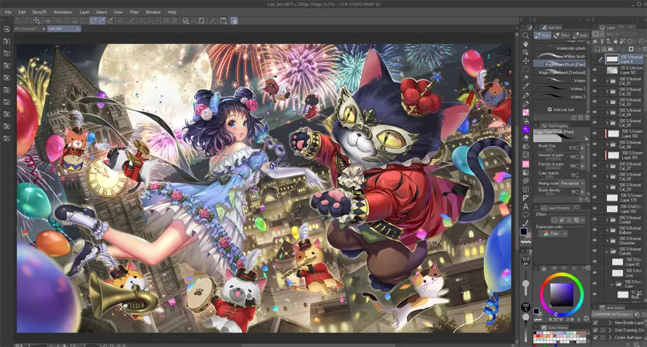This screenshot has height=347, width=647.
Task: Choose Magic Paint Brush [Textured]
Action: 561,72
